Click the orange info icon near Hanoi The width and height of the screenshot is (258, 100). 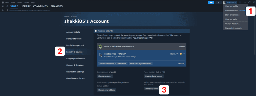[181, 54]
